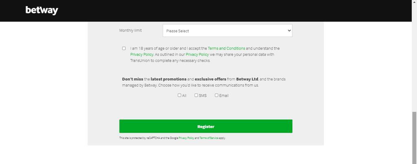Click the betway logo in header

[42, 11]
